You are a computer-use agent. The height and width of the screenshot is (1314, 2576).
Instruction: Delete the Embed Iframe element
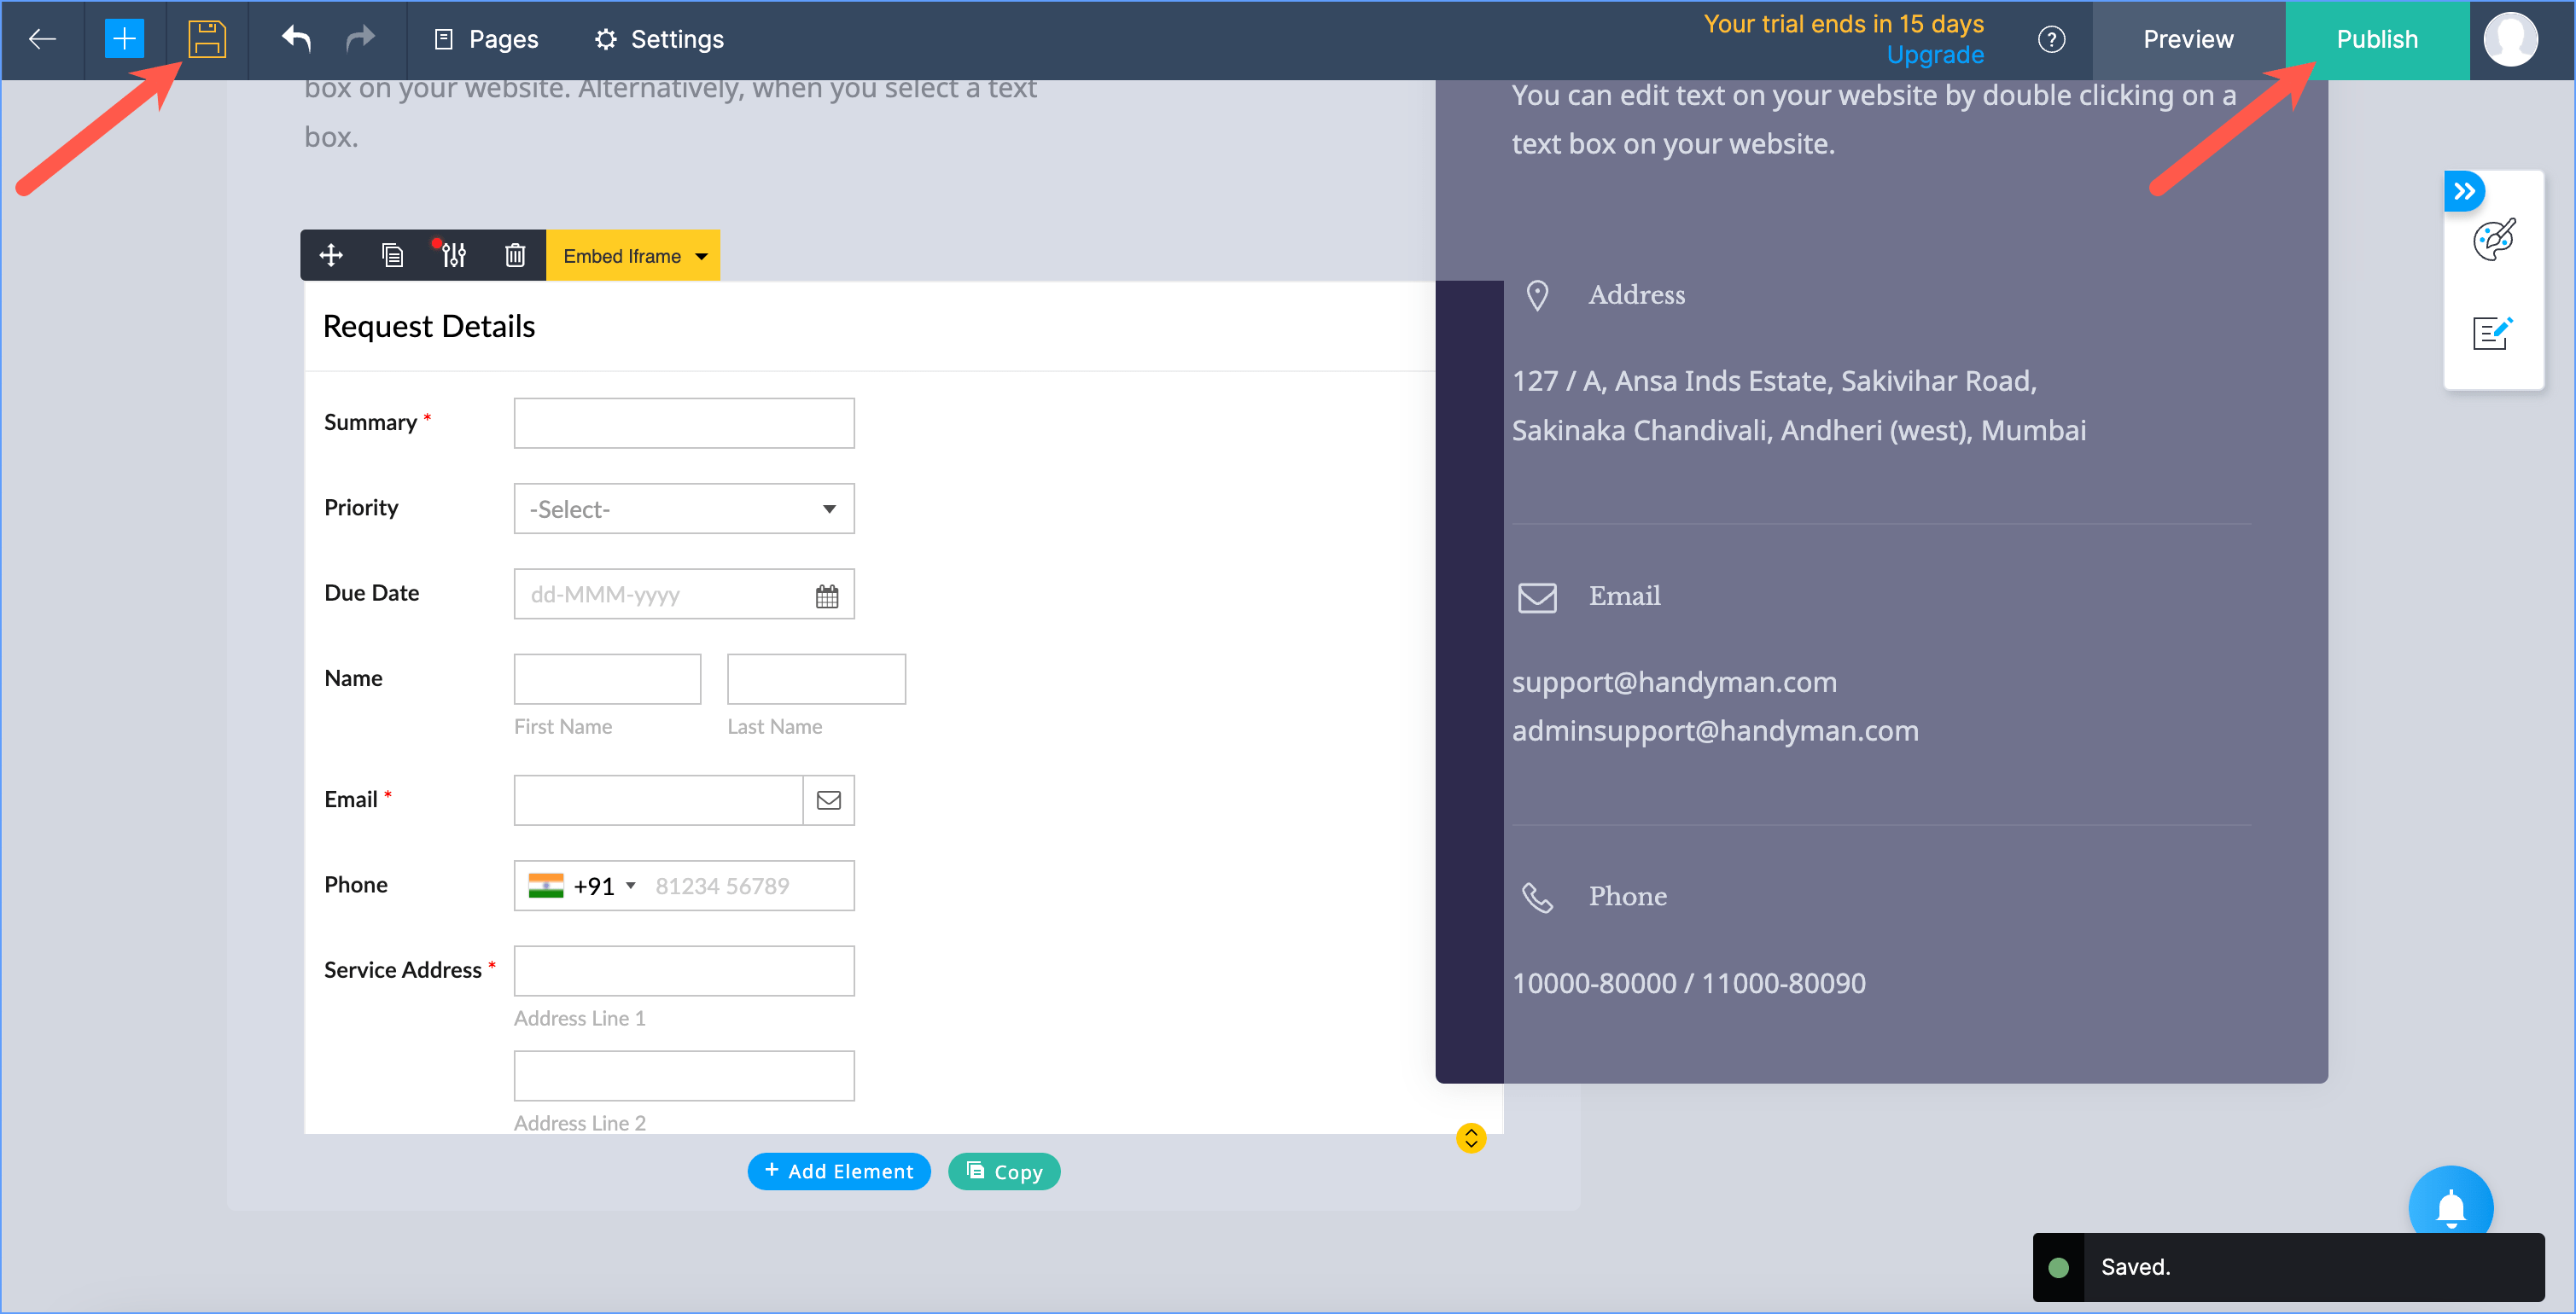[x=515, y=255]
